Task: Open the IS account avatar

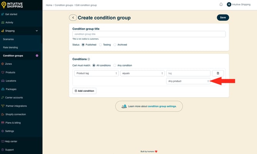Action: coord(229,5)
